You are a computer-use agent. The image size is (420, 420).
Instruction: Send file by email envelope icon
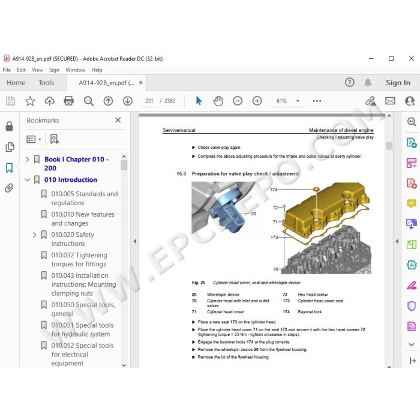coord(390,101)
